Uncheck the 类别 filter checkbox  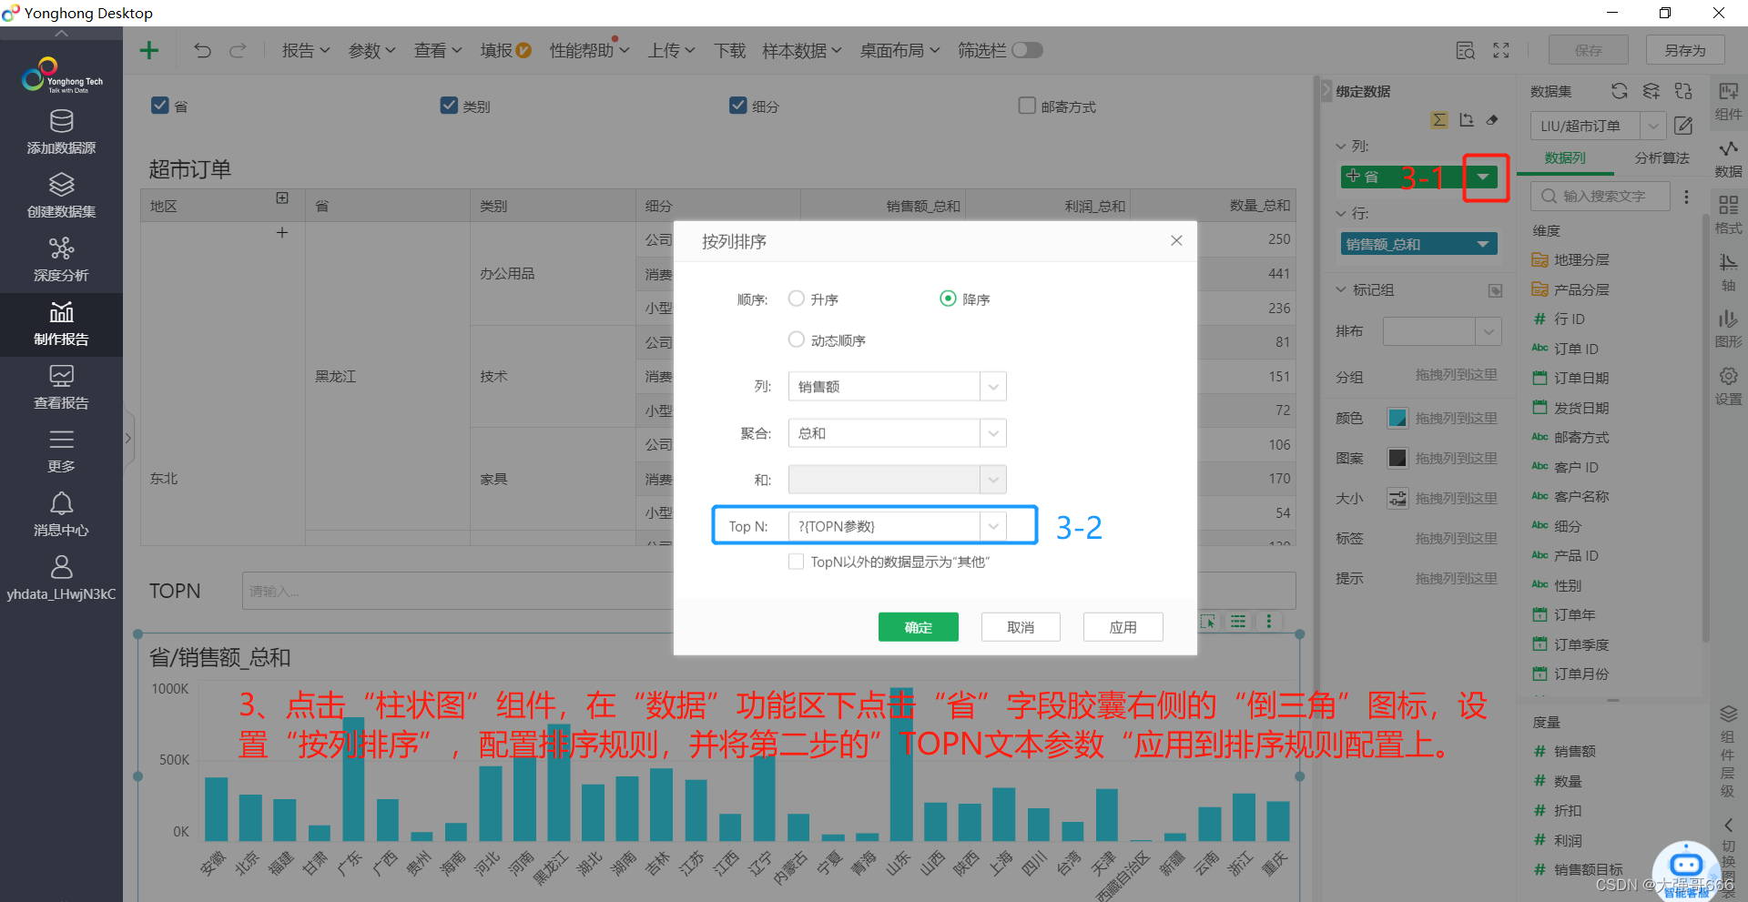tap(449, 106)
